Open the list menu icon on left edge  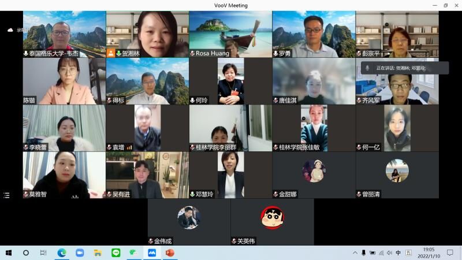pos(6,195)
